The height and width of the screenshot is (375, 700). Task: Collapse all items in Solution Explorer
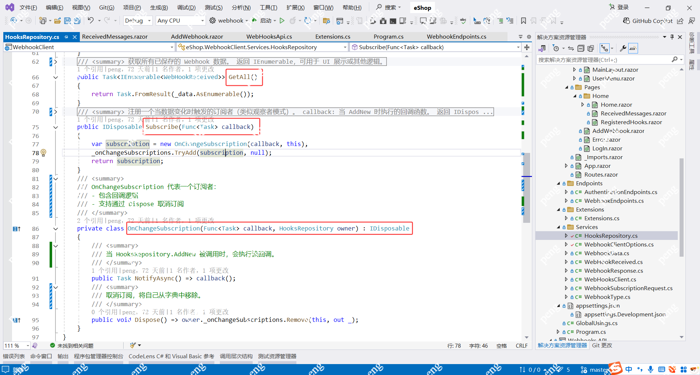(x=581, y=48)
